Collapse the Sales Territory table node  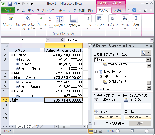96,72
